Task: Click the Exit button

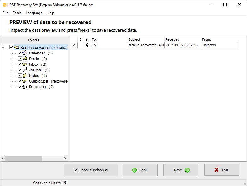Action: point(222,170)
